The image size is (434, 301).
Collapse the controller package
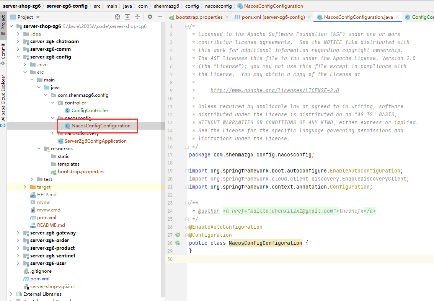(52, 103)
